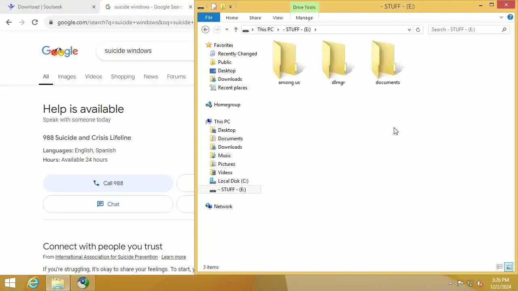The image size is (518, 291).
Task: Click the muted volume tray icon
Action: [480, 283]
